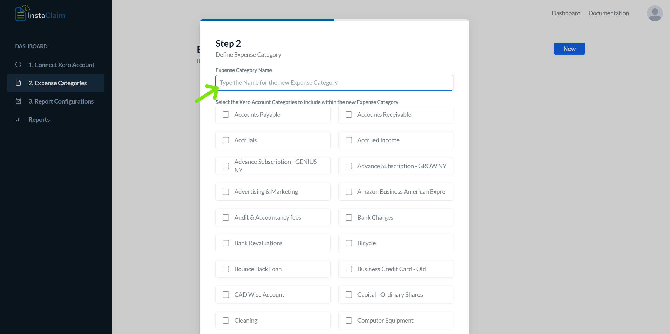Open the user avatar profile icon
The height and width of the screenshot is (334, 670).
(655, 13)
